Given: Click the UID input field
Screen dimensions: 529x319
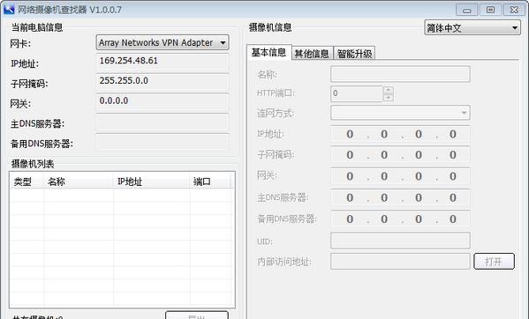Looking at the screenshot, I should click(x=400, y=241).
